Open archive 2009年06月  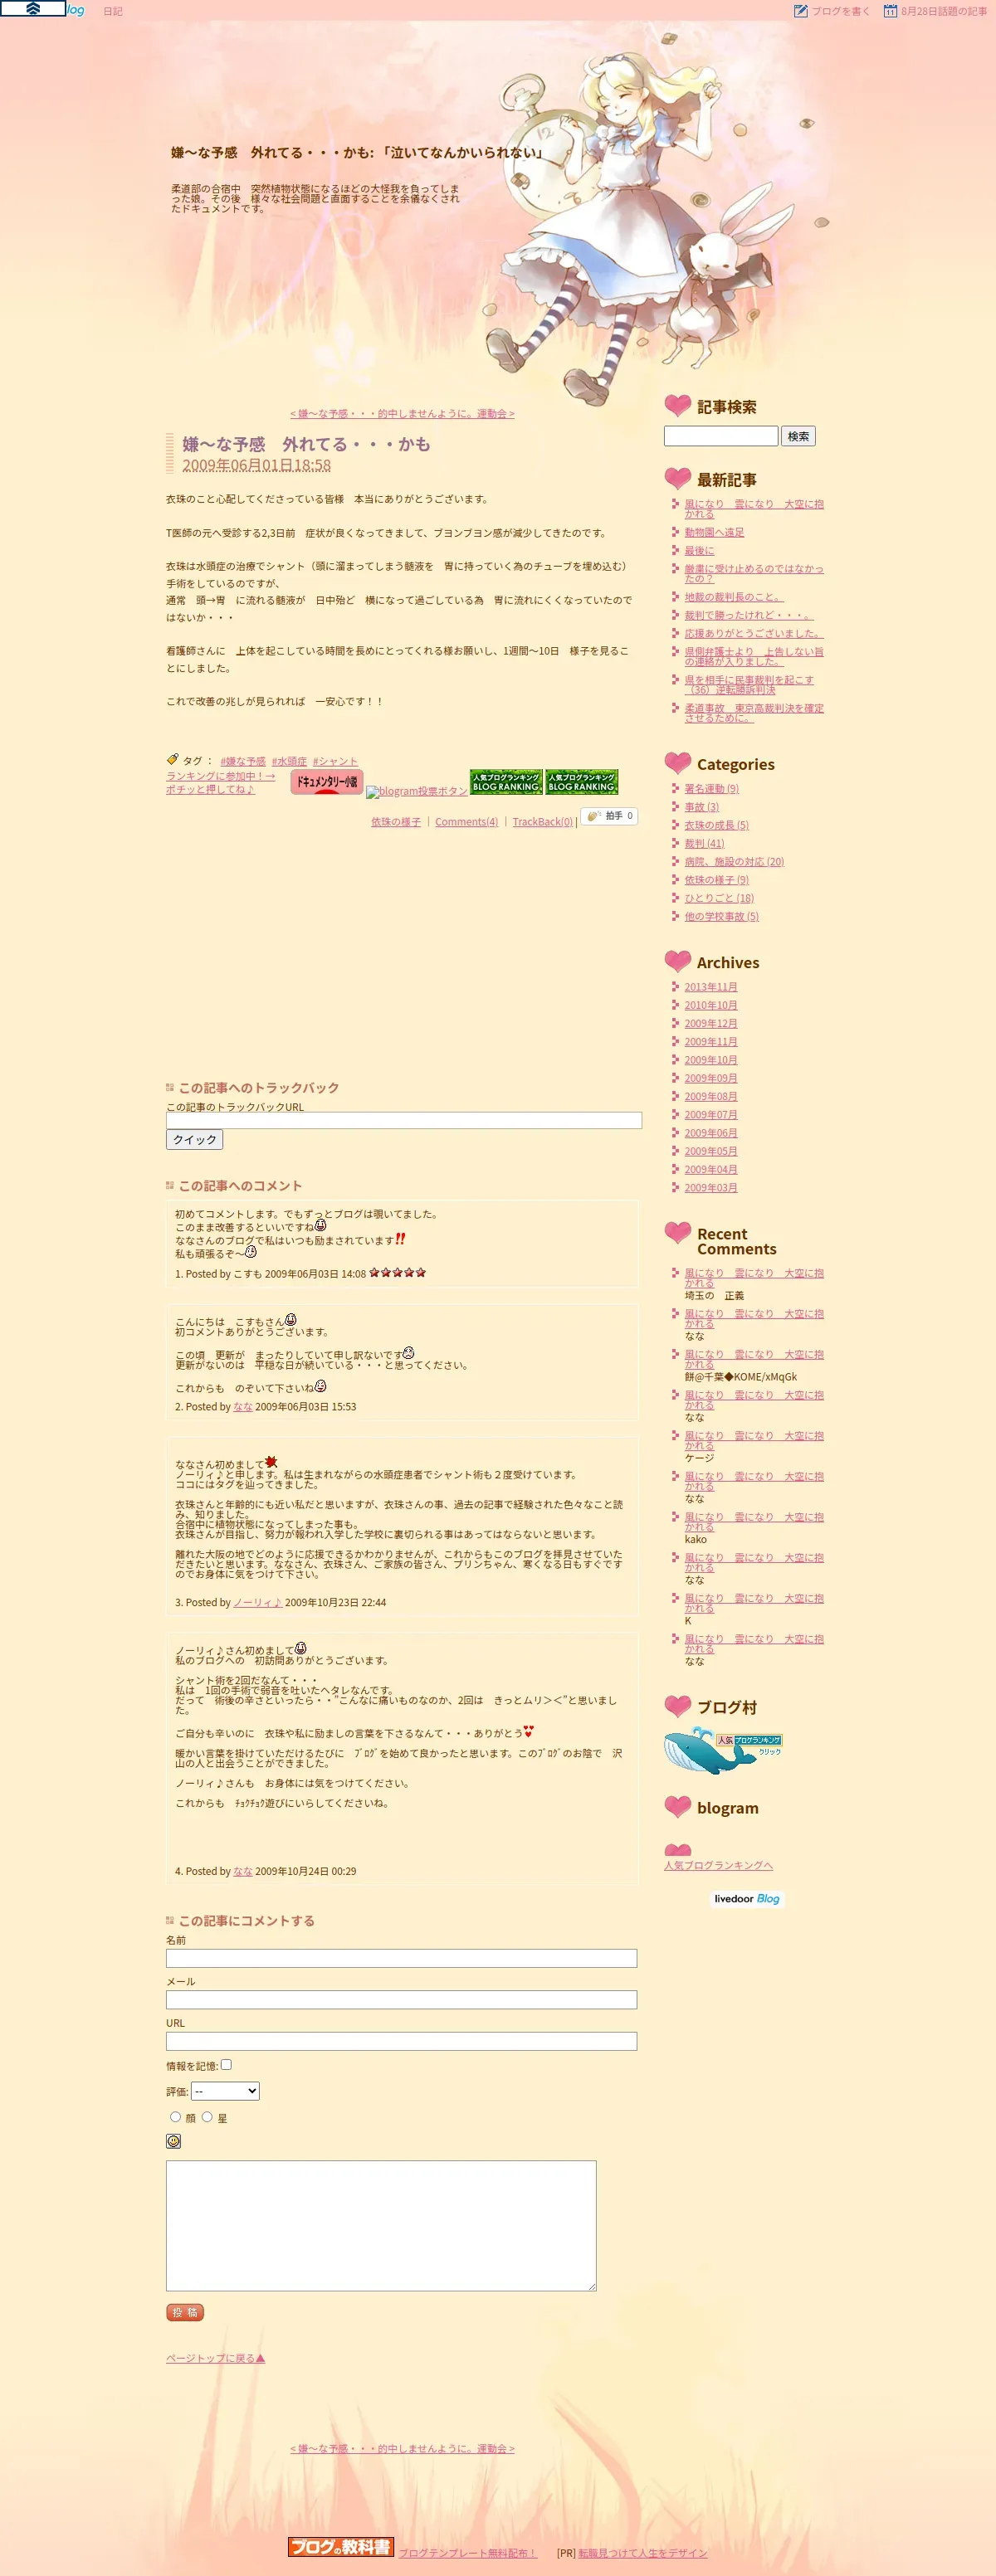point(711,1133)
